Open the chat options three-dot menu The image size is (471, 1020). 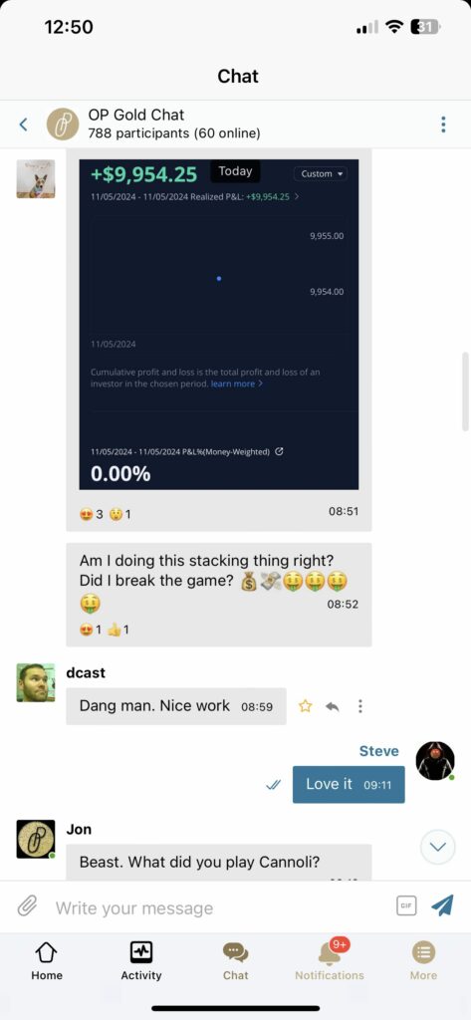tap(443, 125)
